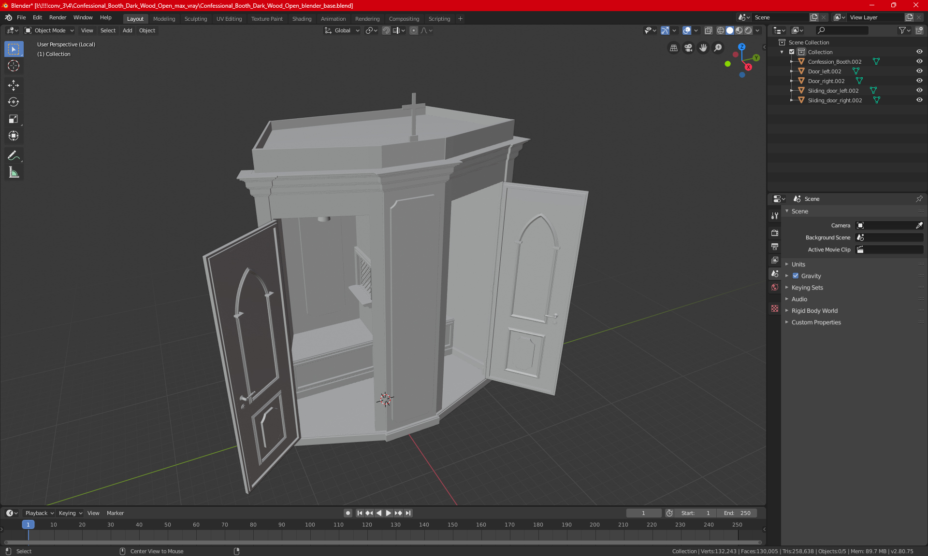The width and height of the screenshot is (928, 556).
Task: Hide Confession_Booth.002 in viewport
Action: (x=919, y=62)
